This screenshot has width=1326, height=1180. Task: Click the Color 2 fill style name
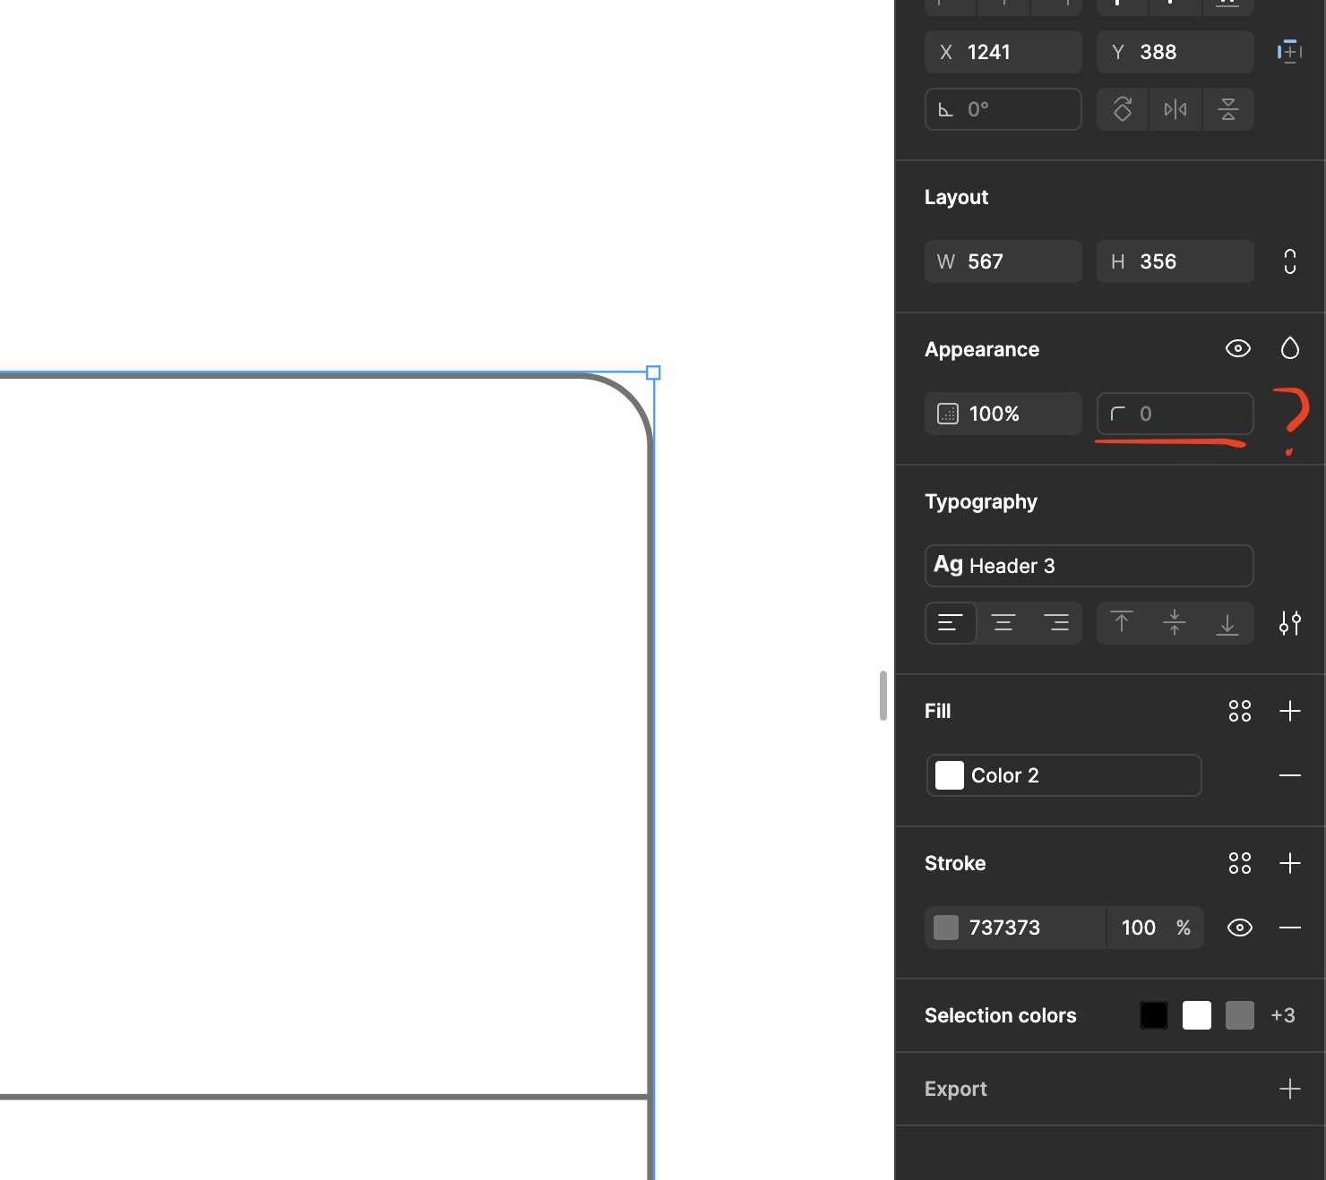click(x=1005, y=775)
